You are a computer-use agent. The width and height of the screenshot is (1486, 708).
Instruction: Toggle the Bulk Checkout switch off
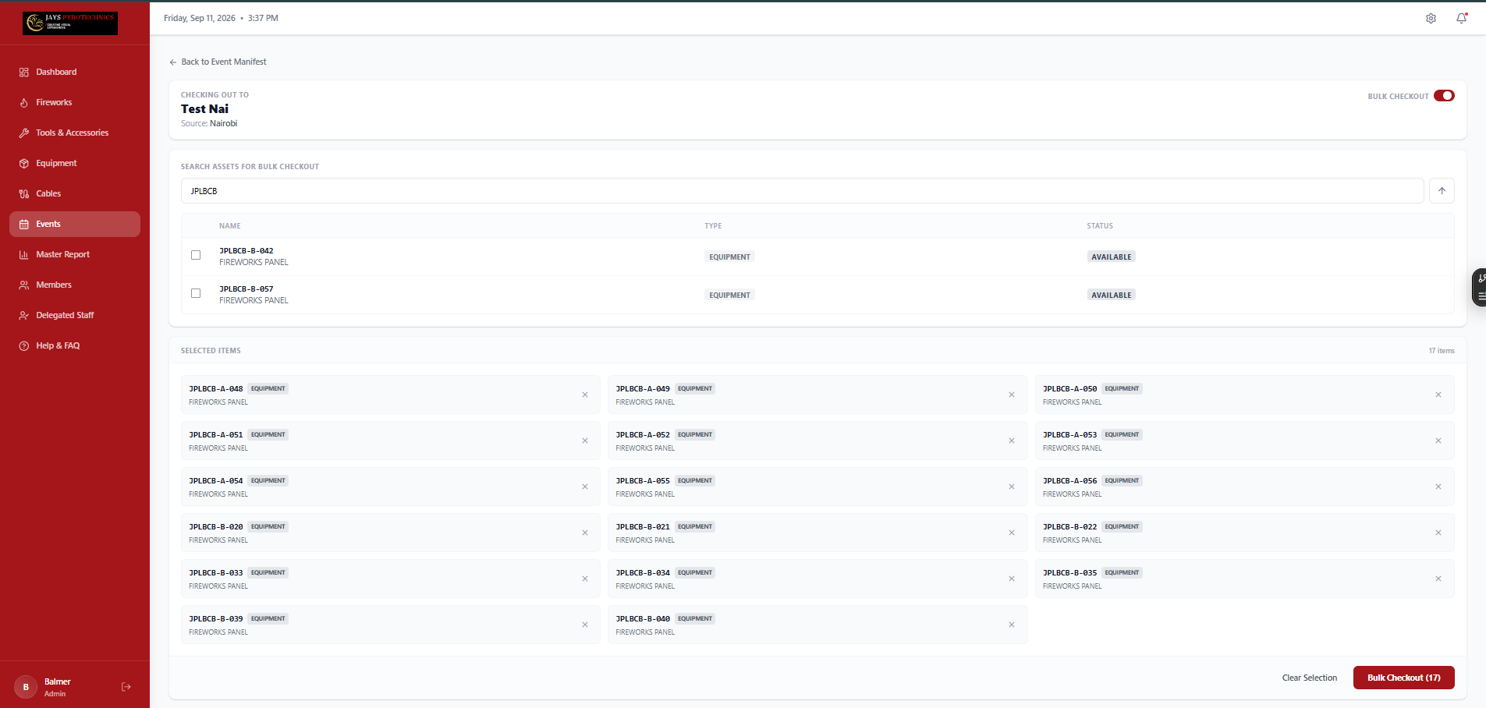pyautogui.click(x=1444, y=96)
